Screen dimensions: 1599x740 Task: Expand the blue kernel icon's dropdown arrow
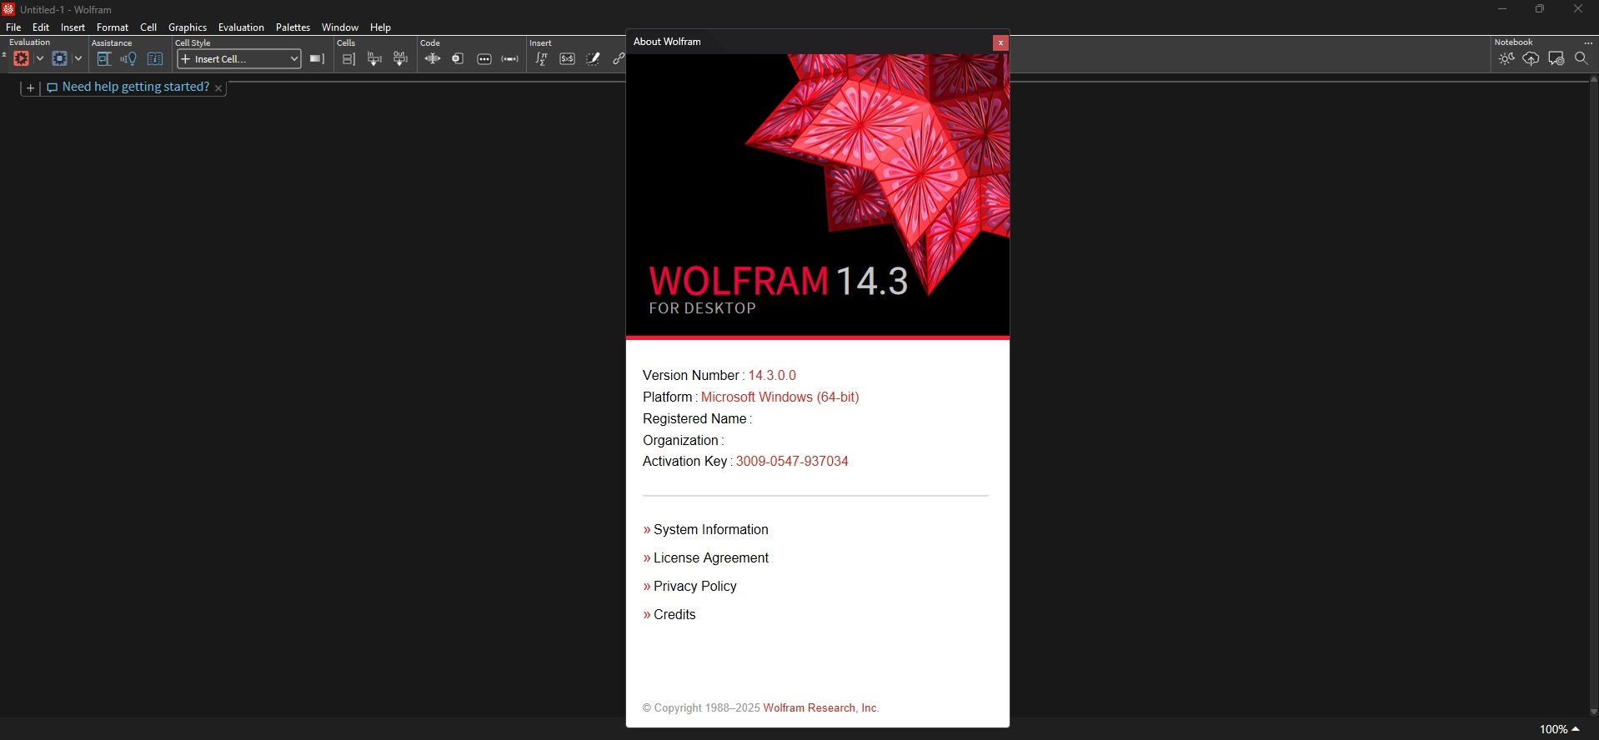(78, 59)
